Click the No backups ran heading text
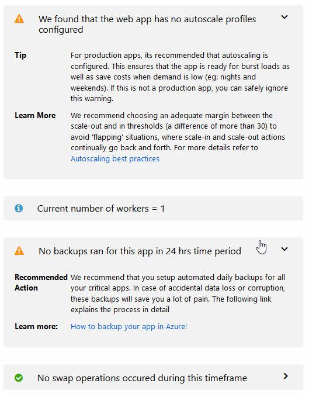 coord(140,251)
